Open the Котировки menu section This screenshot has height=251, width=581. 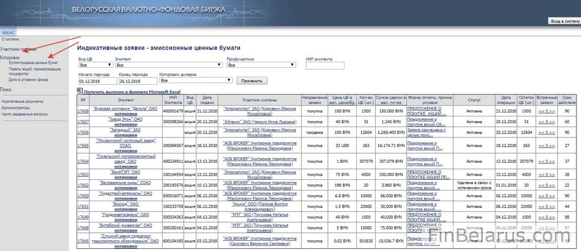(10, 58)
